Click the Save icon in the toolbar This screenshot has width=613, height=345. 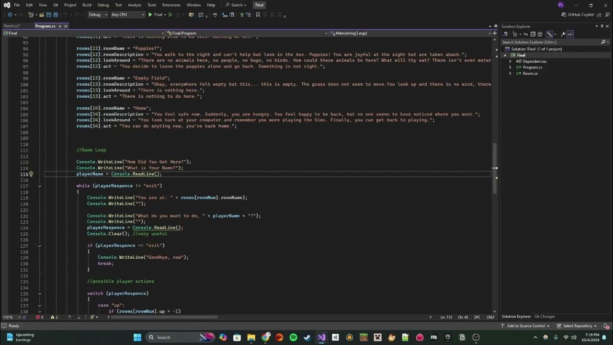point(48,14)
